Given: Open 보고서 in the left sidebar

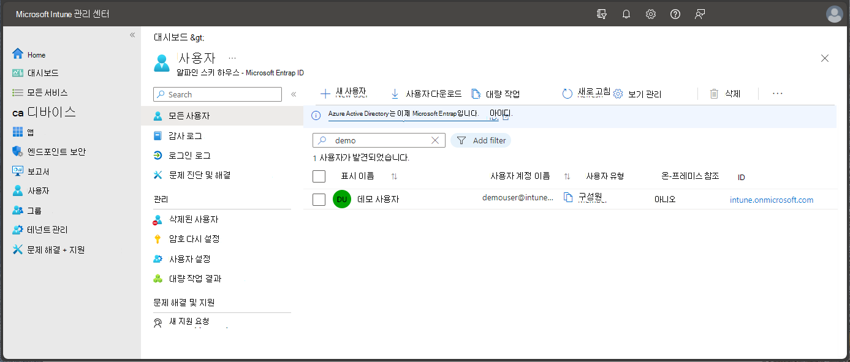Looking at the screenshot, I should pos(31,172).
